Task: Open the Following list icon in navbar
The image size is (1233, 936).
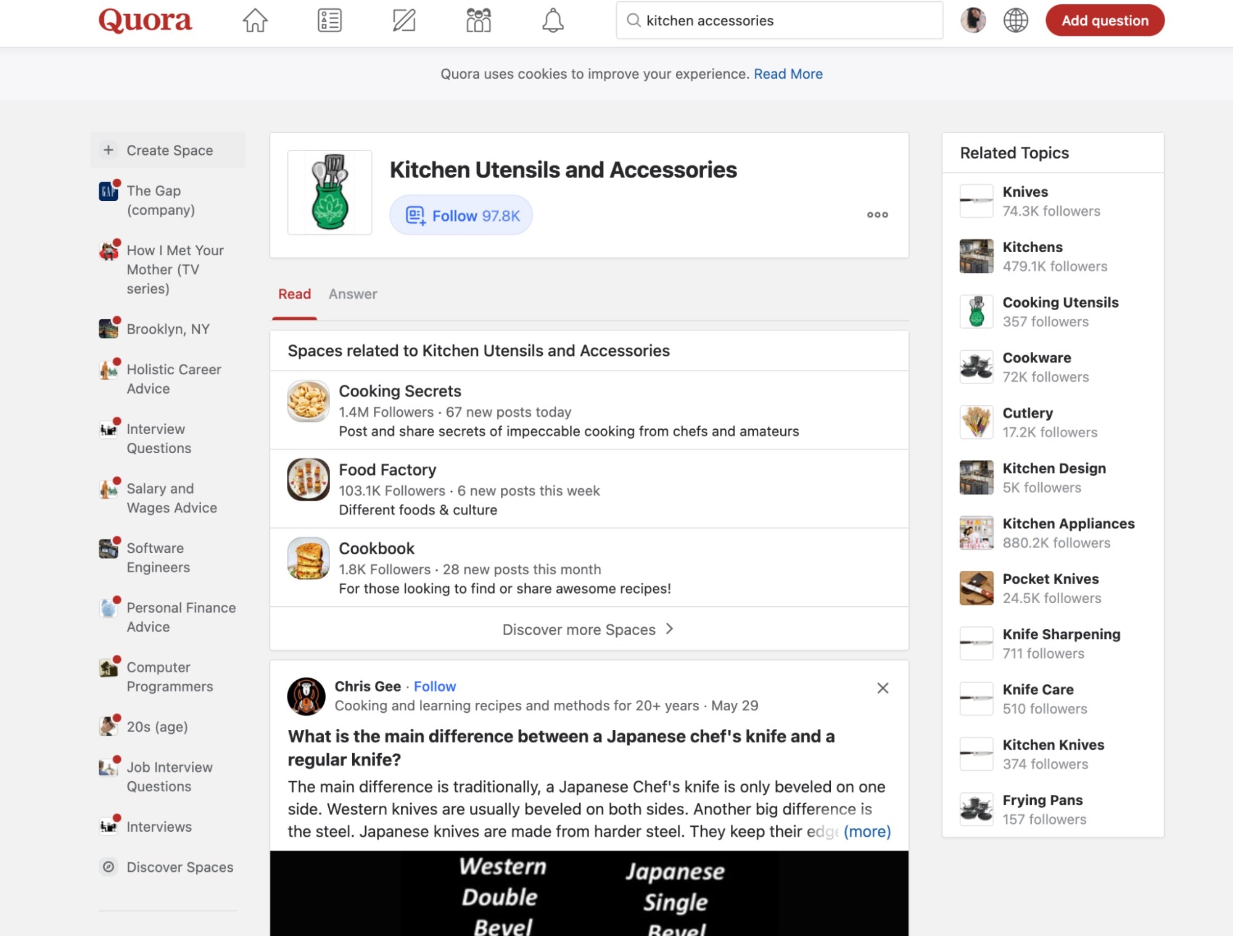Action: [329, 20]
